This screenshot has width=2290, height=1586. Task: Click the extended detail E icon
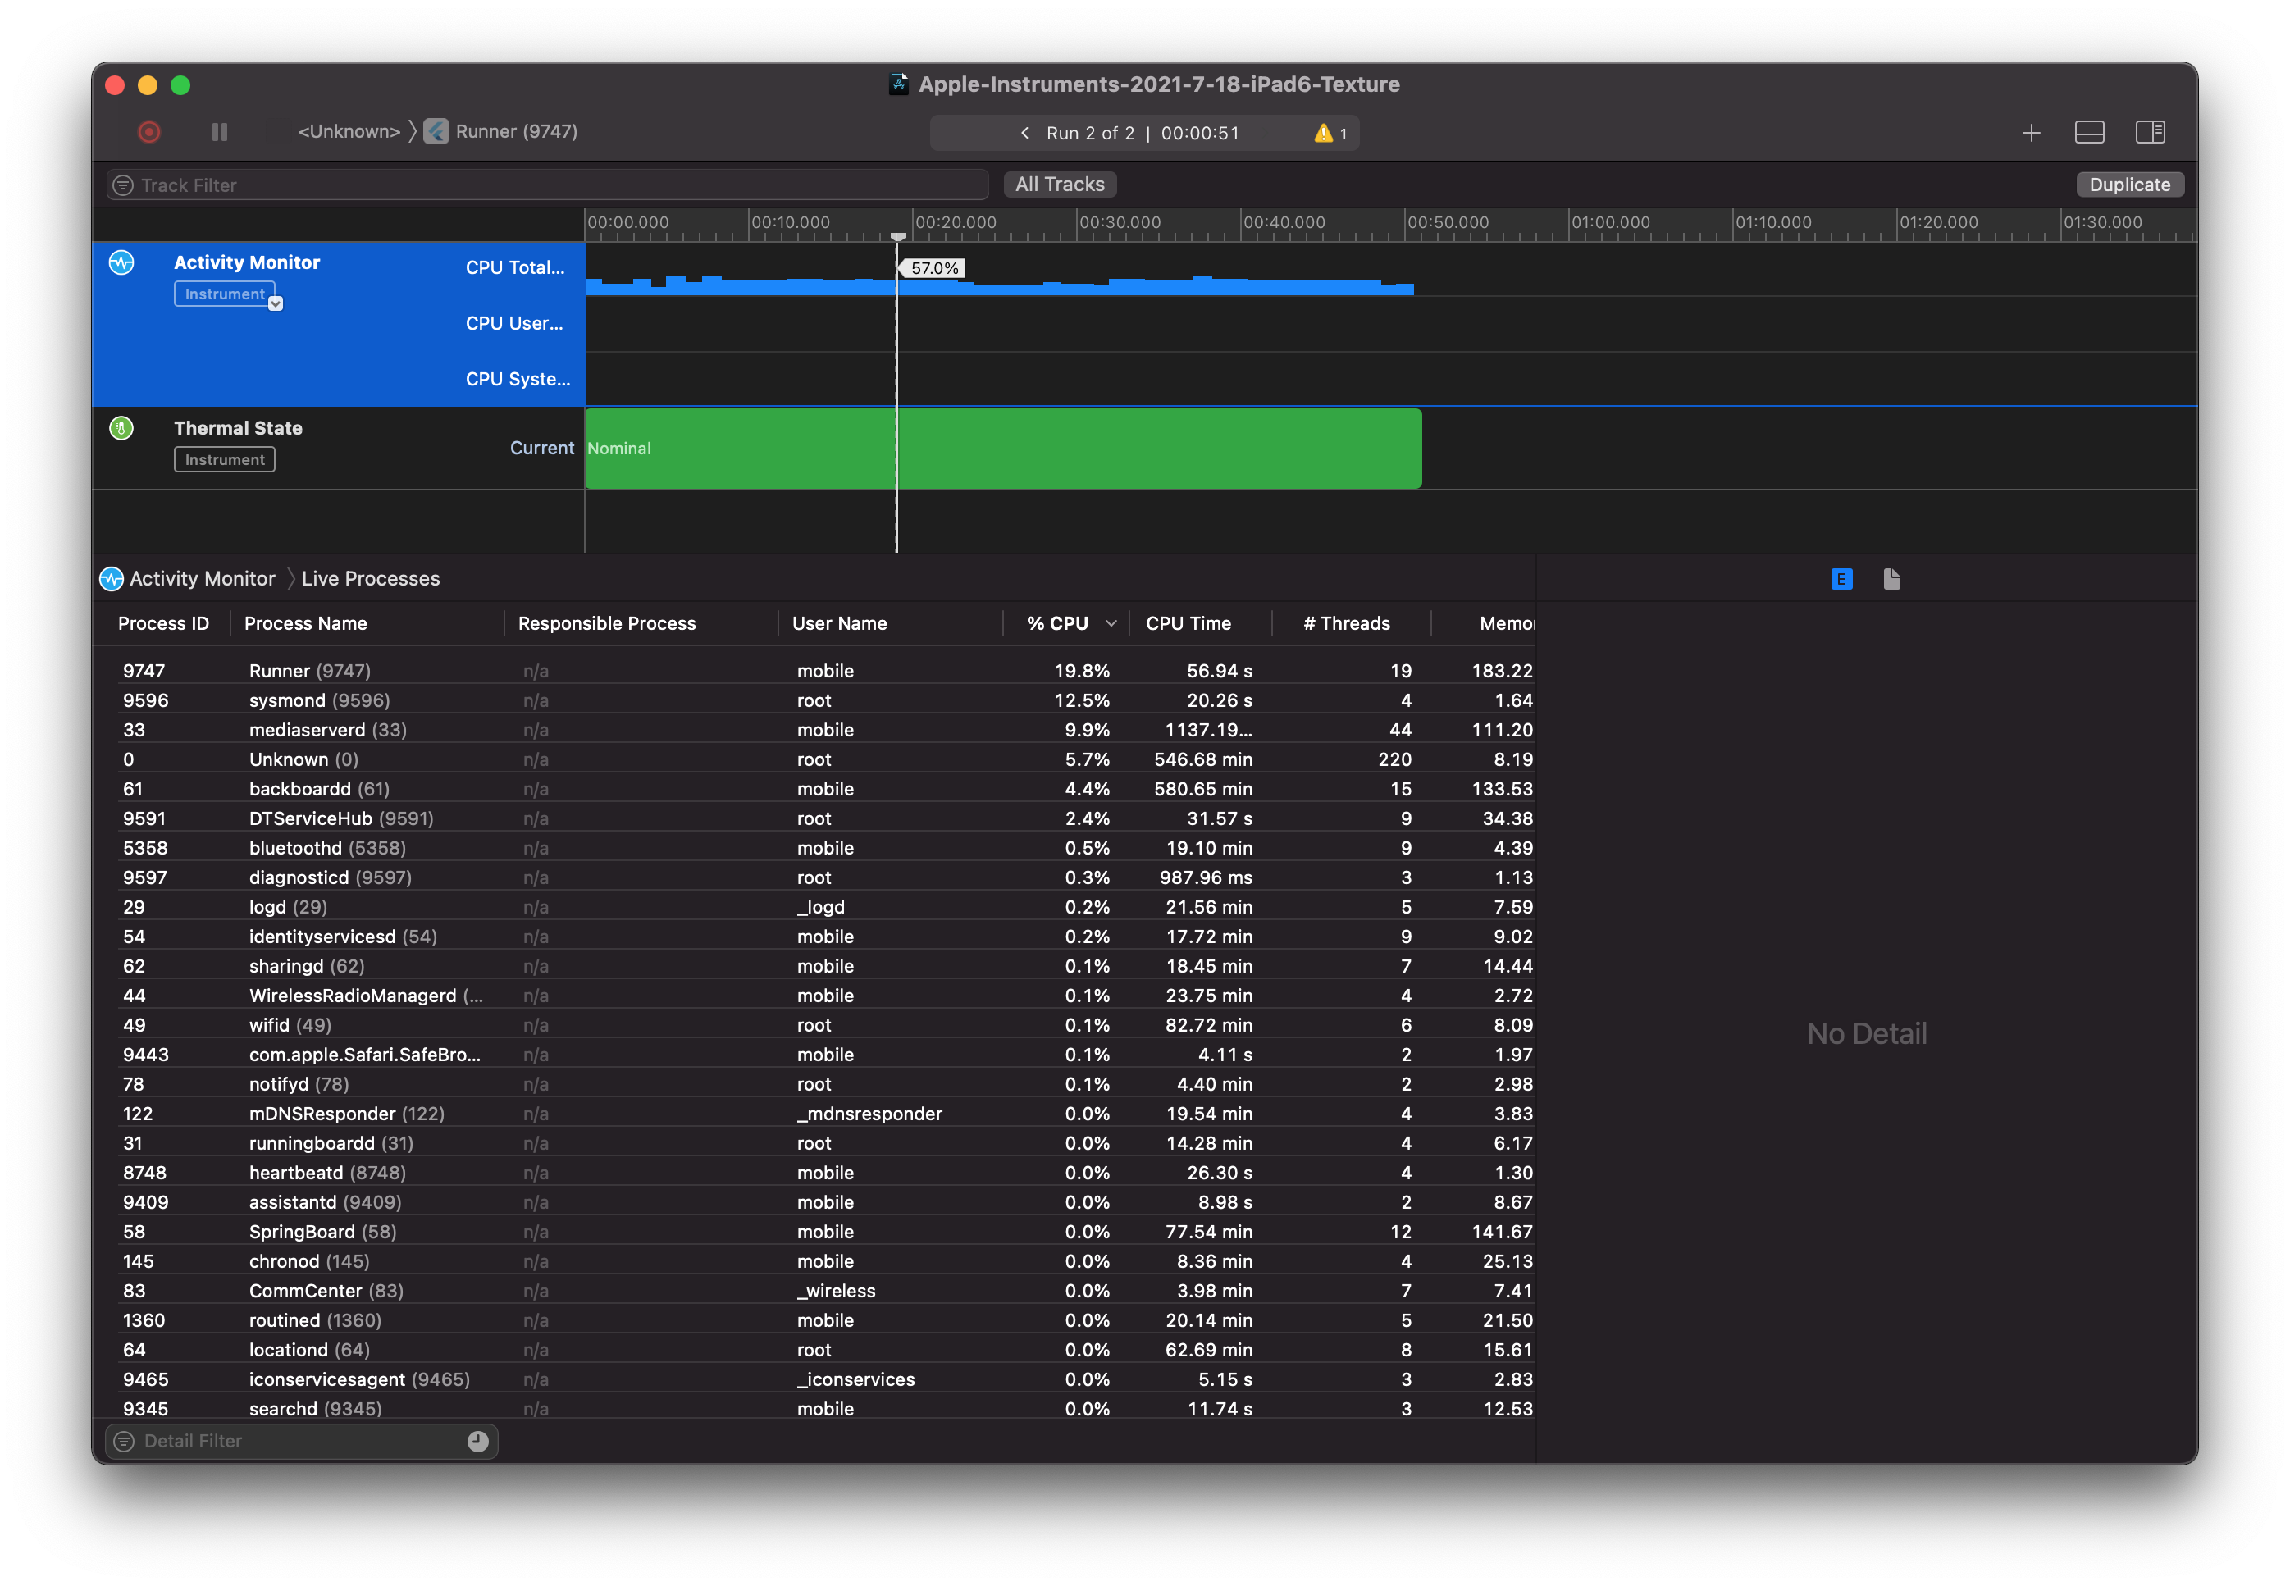[1841, 578]
